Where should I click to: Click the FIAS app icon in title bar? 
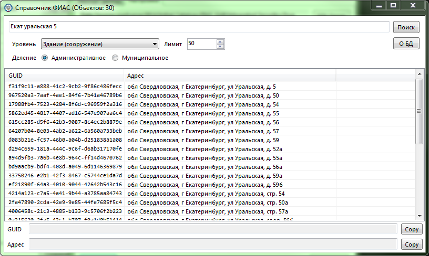(x=8, y=8)
